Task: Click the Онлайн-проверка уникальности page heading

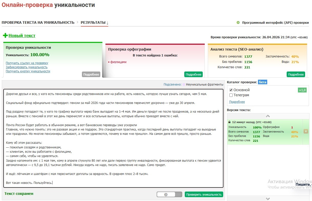Action: coord(48,5)
